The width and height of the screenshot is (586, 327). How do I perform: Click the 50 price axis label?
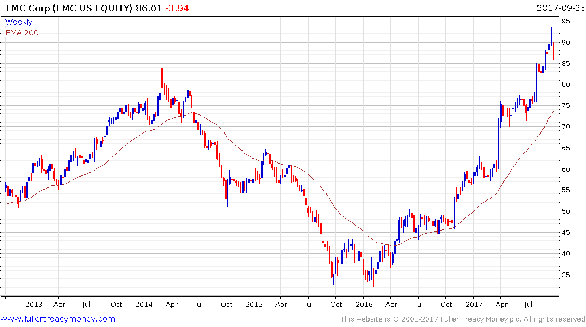(x=566, y=211)
